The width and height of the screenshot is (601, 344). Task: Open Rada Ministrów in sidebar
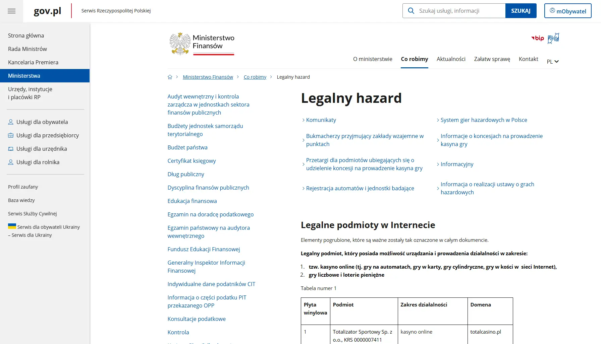(x=28, y=49)
